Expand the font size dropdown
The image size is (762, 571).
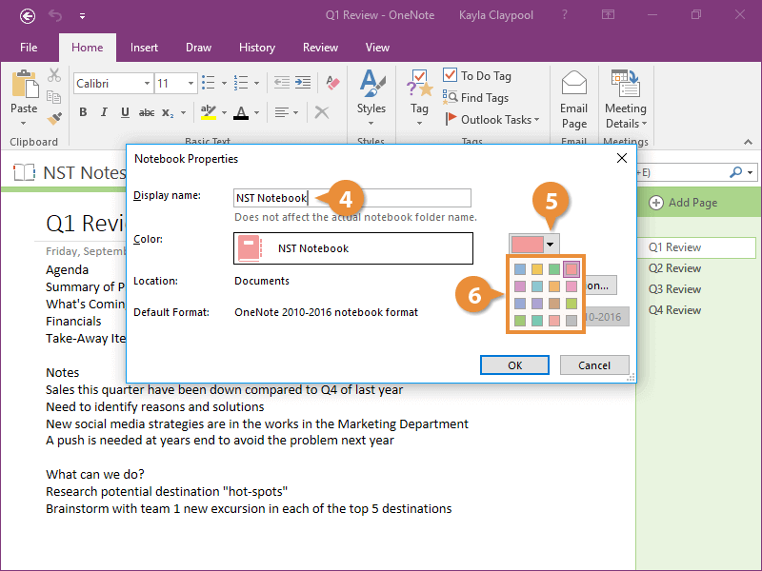(190, 83)
